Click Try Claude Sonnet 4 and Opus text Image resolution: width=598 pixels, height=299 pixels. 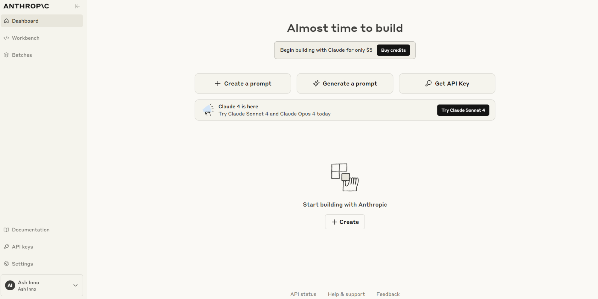pyautogui.click(x=274, y=114)
